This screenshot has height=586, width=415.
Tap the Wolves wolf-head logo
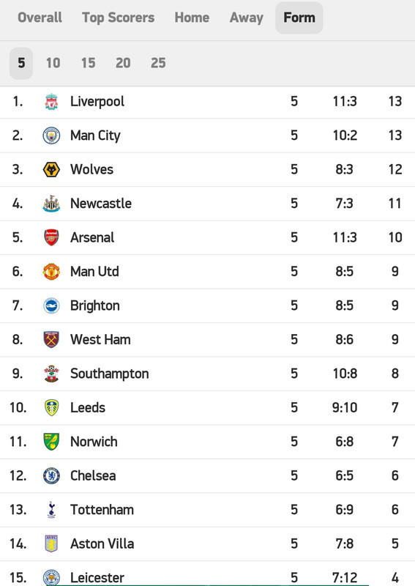tap(51, 170)
